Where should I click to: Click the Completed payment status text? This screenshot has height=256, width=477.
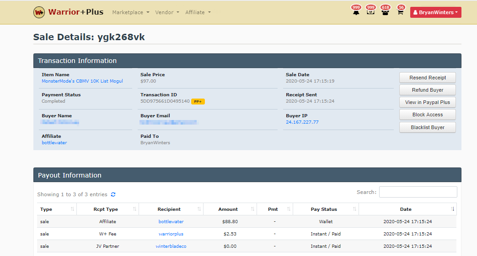pos(53,101)
